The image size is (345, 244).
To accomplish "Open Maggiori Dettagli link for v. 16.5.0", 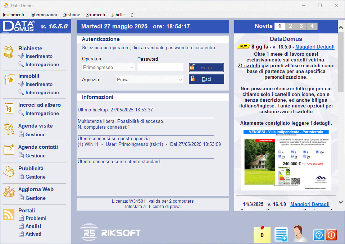I will pos(315,47).
